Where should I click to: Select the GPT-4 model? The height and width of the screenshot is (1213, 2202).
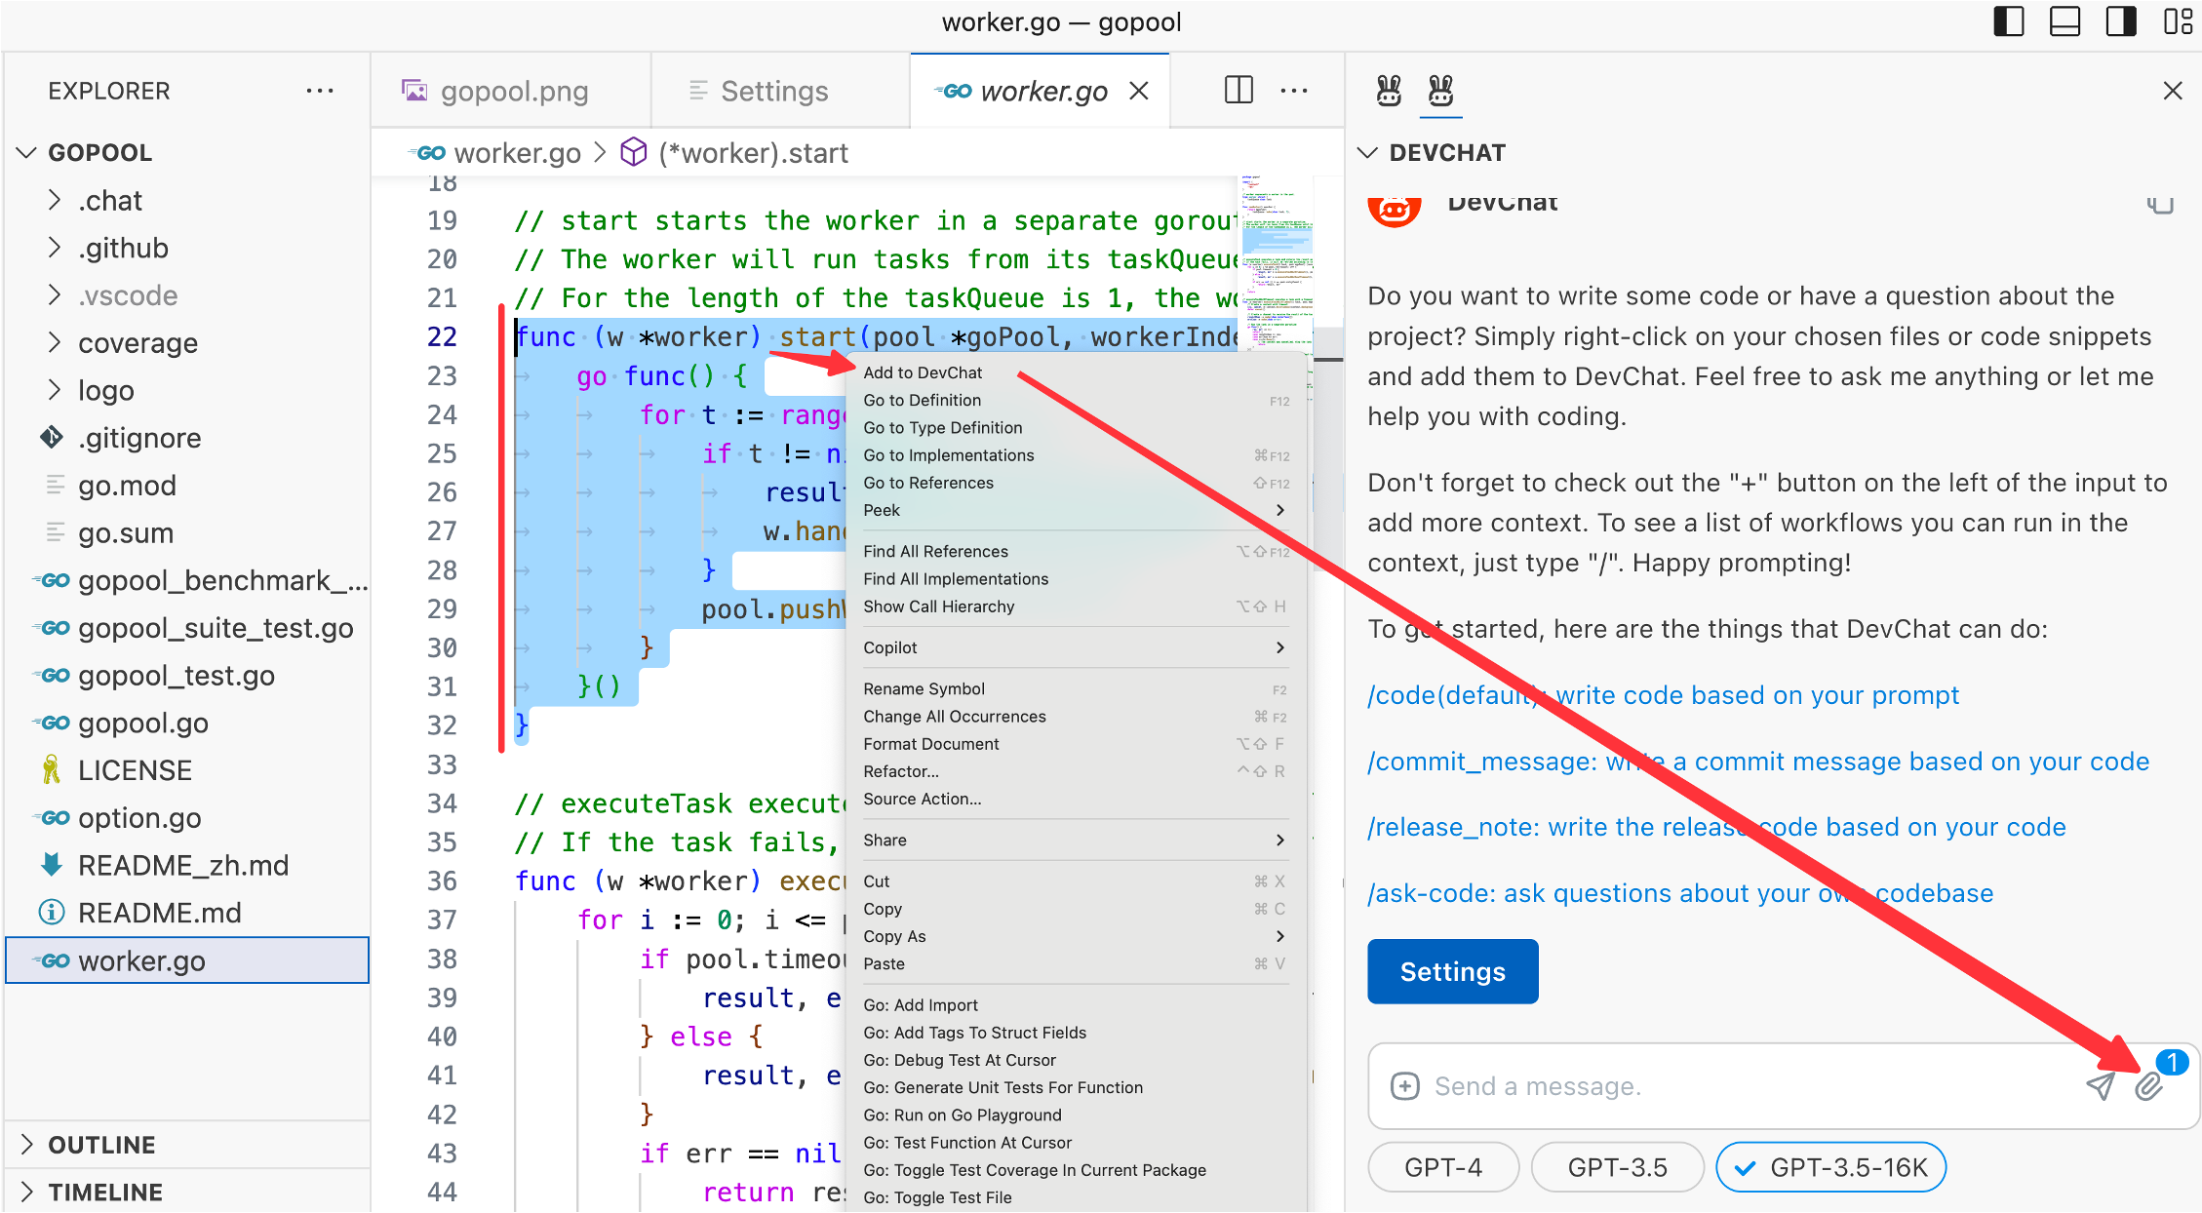point(1443,1166)
